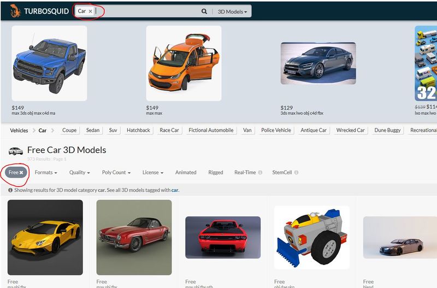Click the $129 price under gray sedan
Viewport: 437px width, 288px height.
point(287,108)
